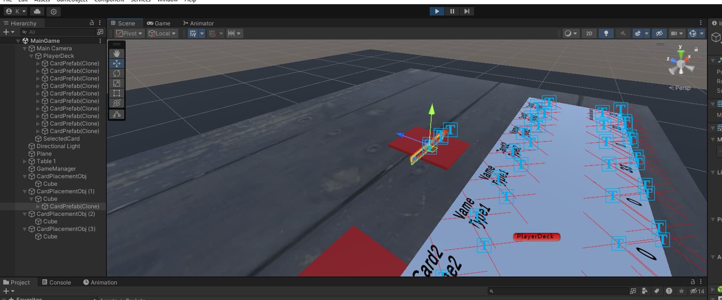Select the Rect tool
Viewport: 722px width, 300px height.
(116, 93)
